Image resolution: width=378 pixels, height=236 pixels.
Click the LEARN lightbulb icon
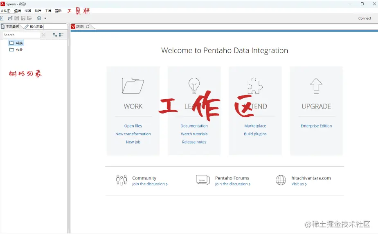click(194, 86)
